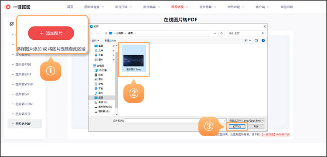Open the view options dropdown arrow
The height and width of the screenshot is (157, 327).
[x=250, y=40]
